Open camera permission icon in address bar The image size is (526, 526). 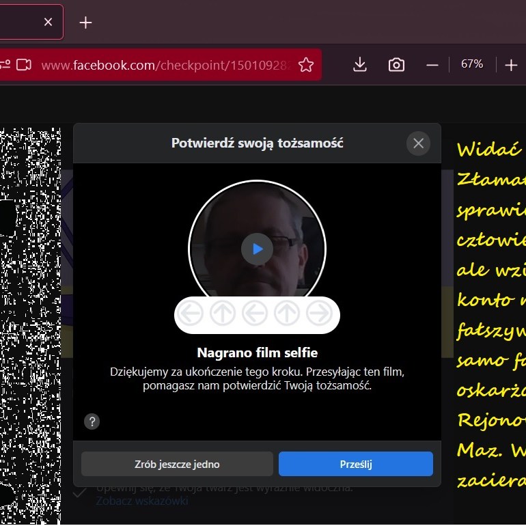tap(24, 65)
